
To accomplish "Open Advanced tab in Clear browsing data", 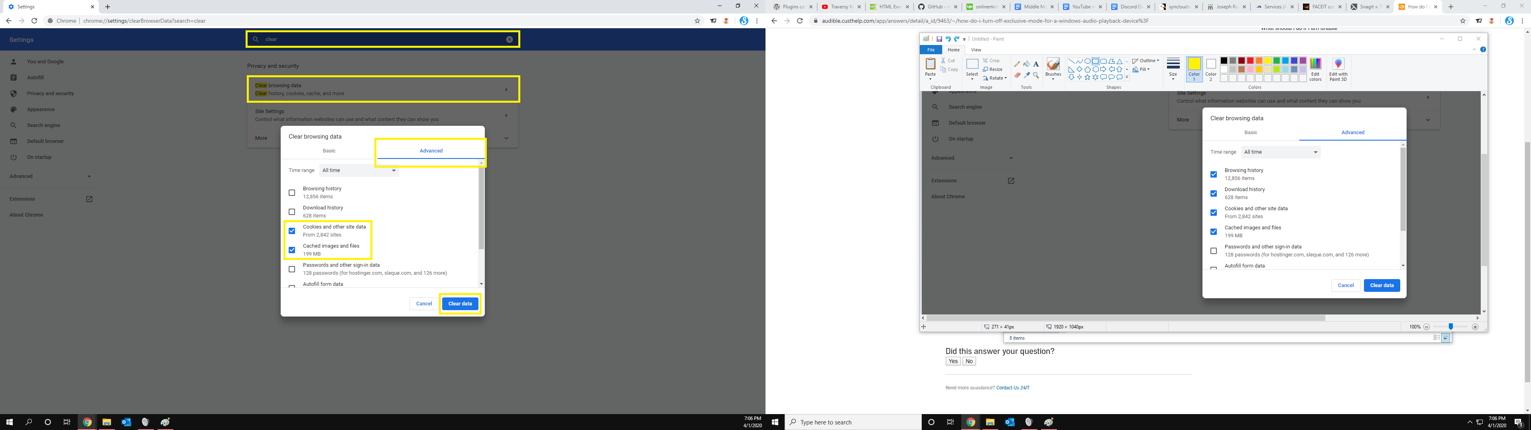I will [431, 150].
